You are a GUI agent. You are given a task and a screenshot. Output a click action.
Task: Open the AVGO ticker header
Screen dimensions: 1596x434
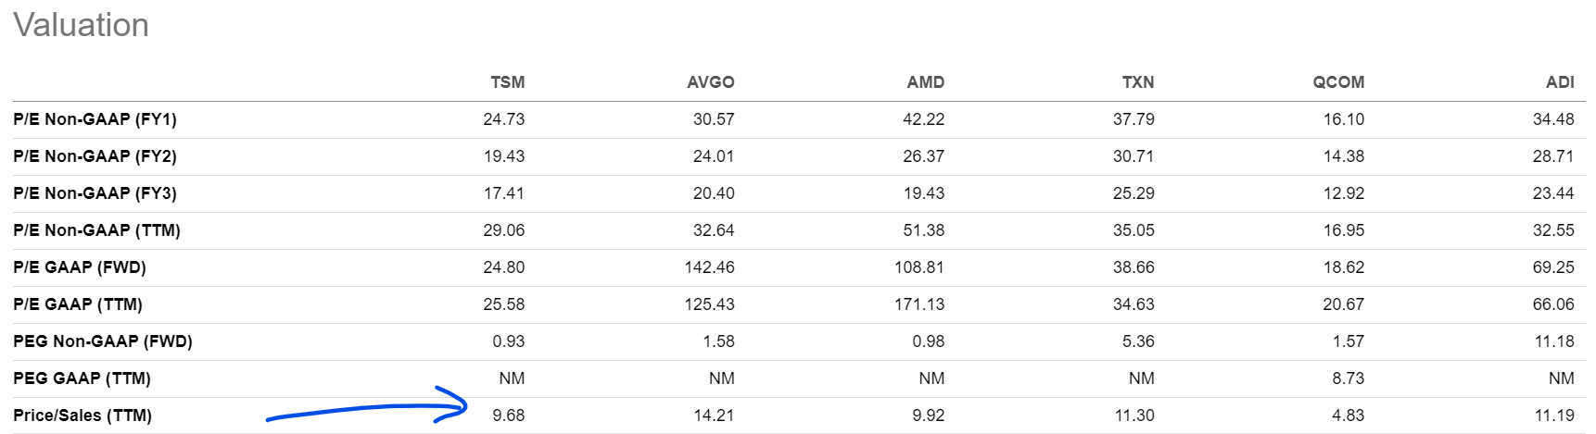(x=710, y=82)
